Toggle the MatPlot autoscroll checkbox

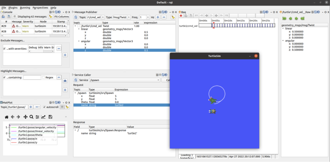[x=44, y=107]
